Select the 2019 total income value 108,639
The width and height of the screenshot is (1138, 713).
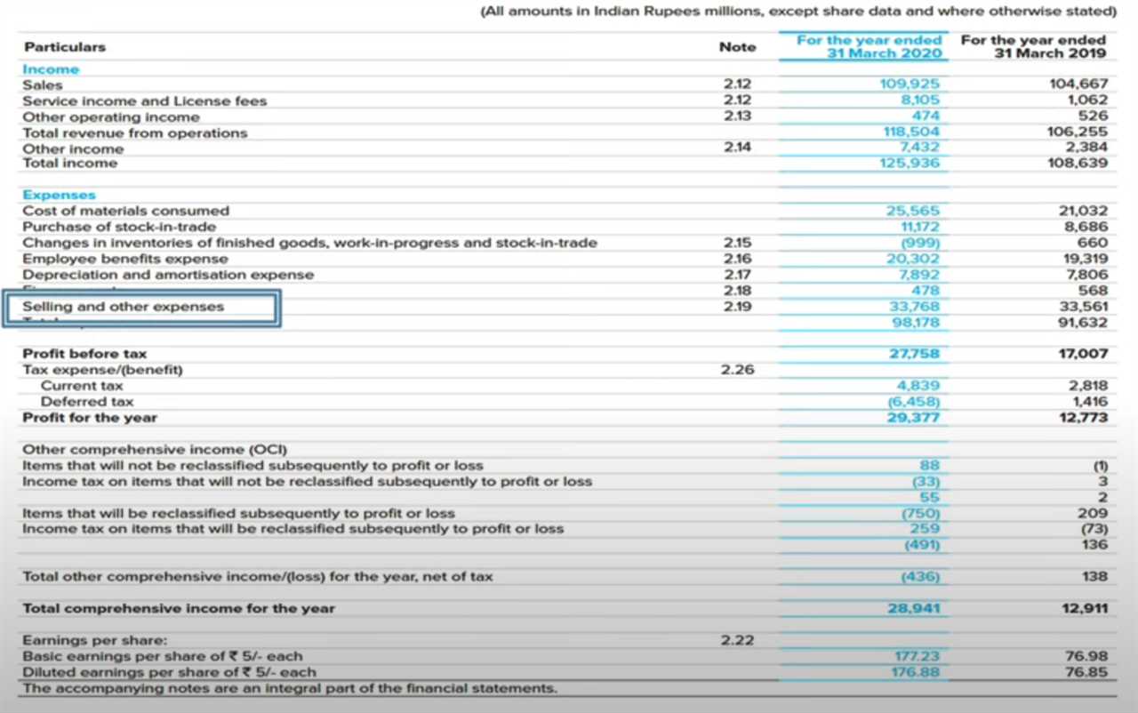click(x=1078, y=164)
